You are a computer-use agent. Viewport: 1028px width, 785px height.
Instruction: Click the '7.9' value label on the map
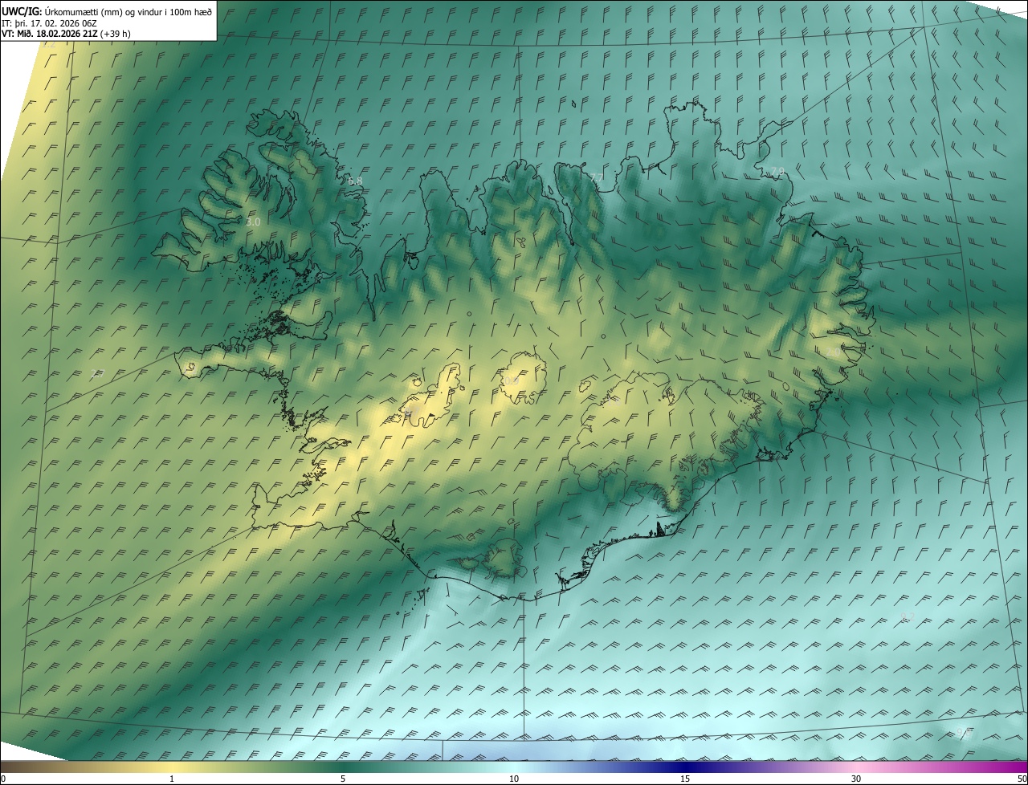[x=776, y=171]
